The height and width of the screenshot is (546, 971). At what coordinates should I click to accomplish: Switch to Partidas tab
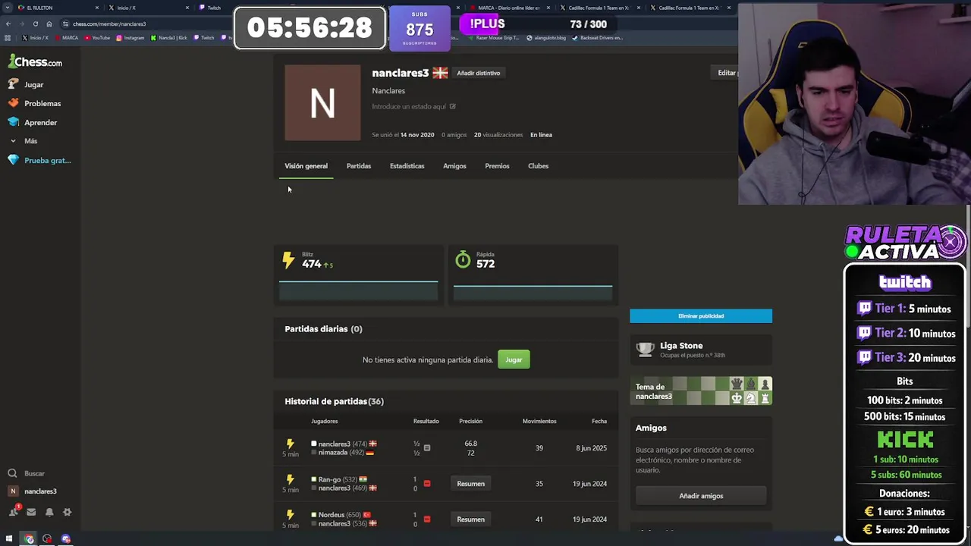click(x=359, y=166)
